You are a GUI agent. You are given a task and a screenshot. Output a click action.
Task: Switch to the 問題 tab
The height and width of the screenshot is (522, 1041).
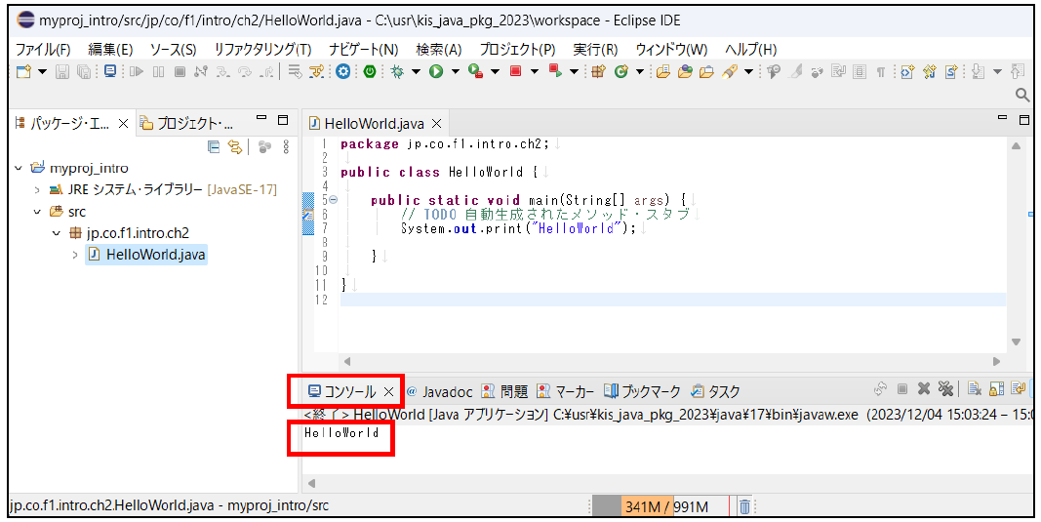coord(505,391)
